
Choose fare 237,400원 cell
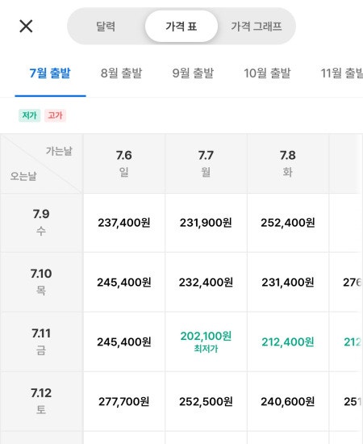(124, 223)
